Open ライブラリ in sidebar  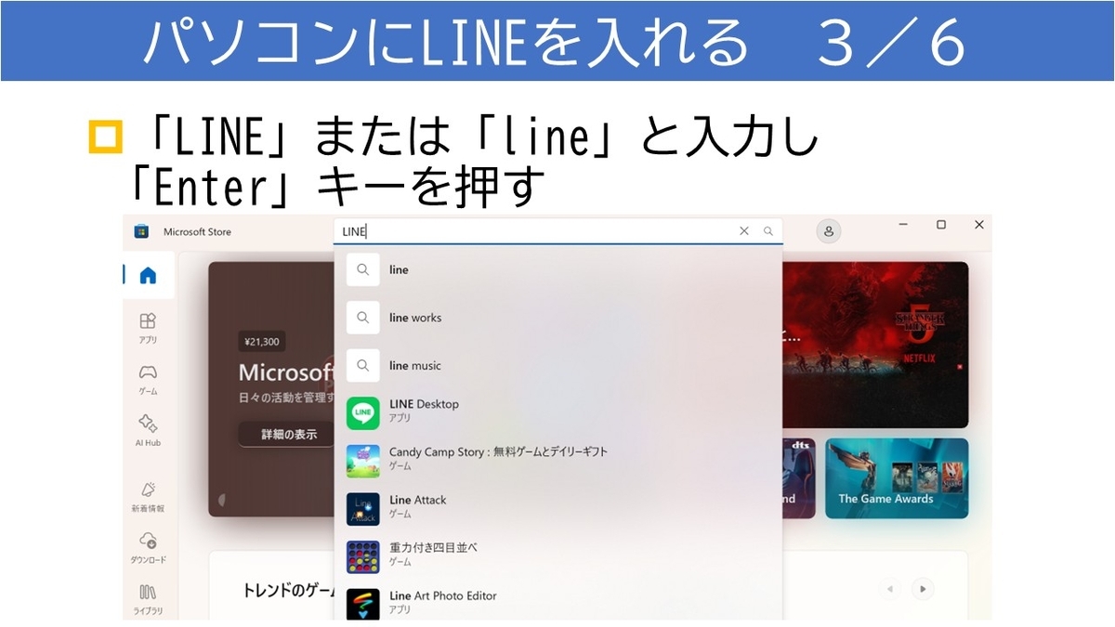point(148,599)
